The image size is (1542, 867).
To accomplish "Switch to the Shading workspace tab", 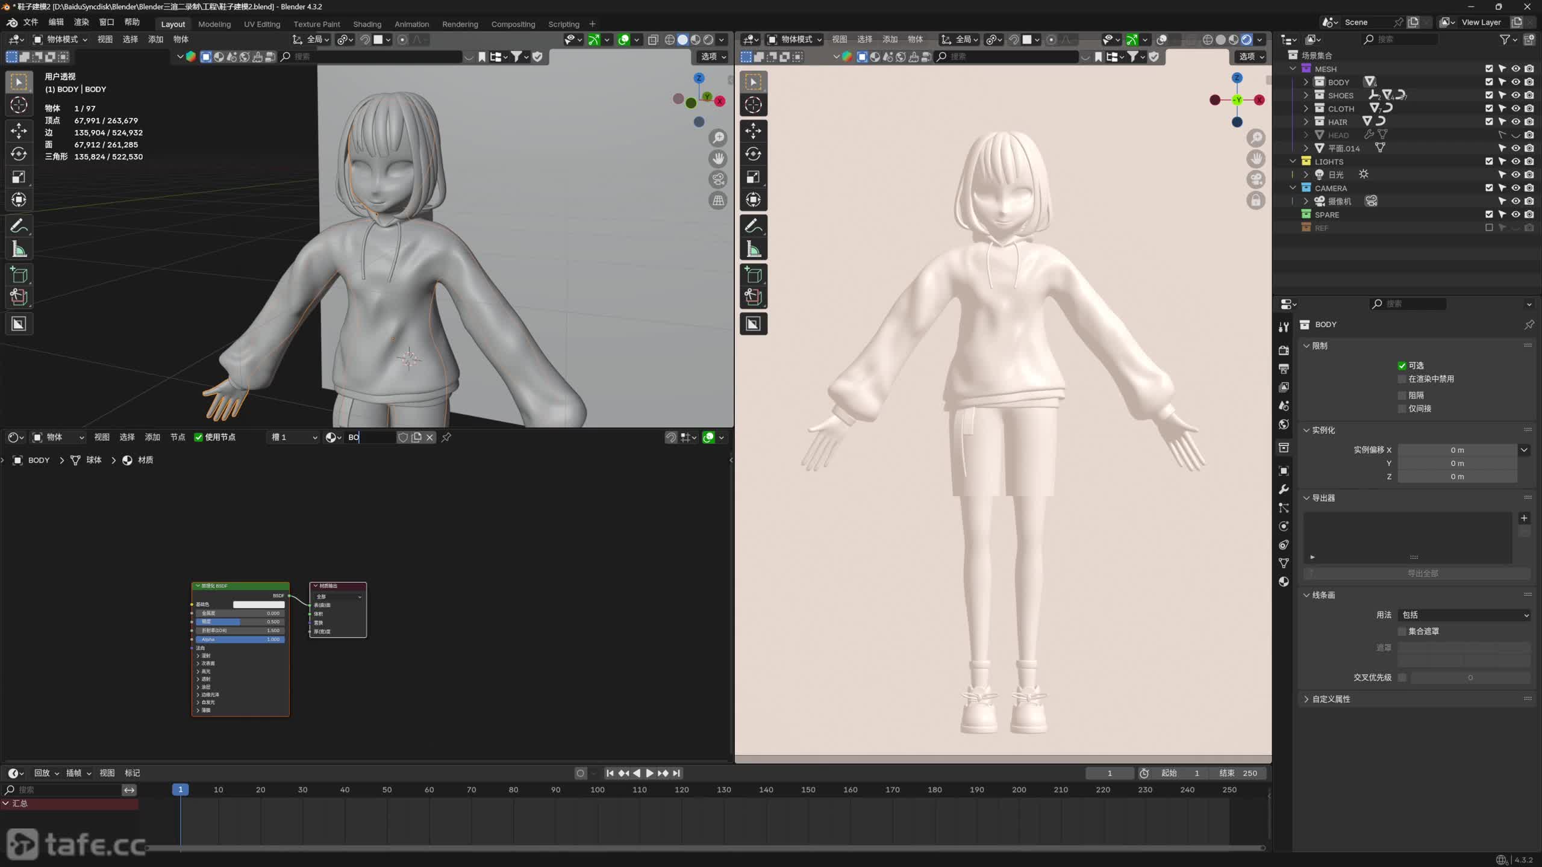I will click(367, 25).
